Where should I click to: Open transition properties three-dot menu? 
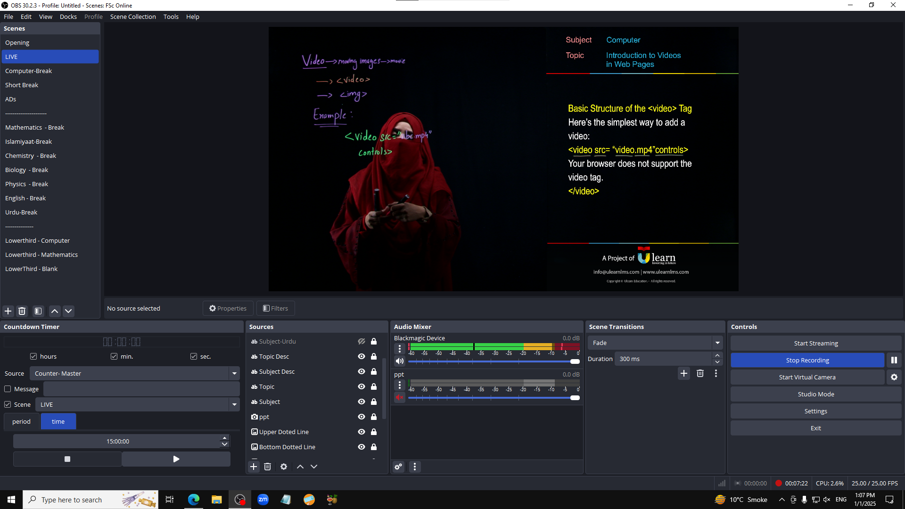[x=716, y=373]
